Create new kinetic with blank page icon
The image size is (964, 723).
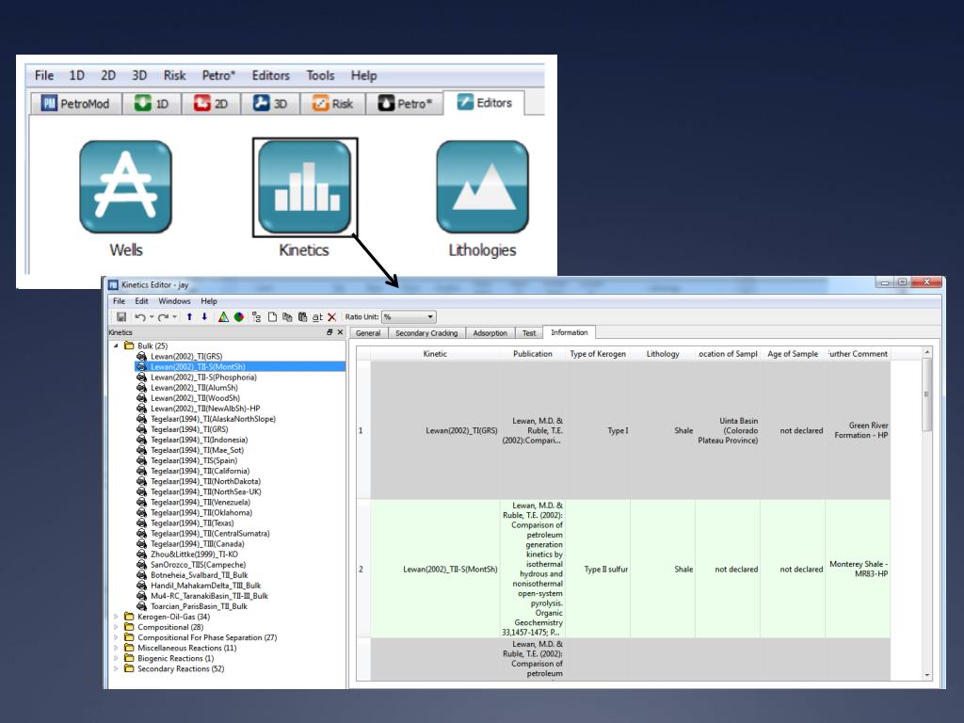pos(272,316)
